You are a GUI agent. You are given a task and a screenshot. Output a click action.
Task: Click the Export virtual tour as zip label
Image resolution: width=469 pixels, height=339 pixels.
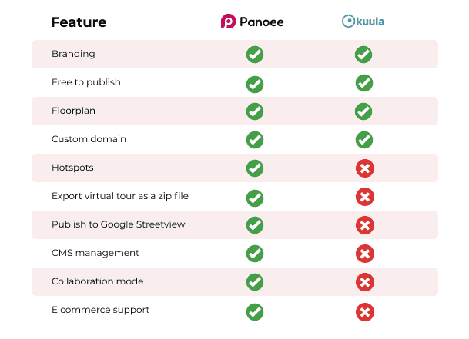(119, 196)
